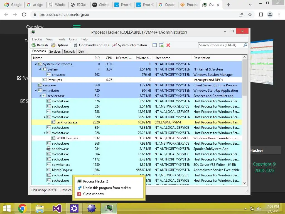Collapse the wininit.exe tree node
This screenshot has height=214, width=285.
point(36,91)
